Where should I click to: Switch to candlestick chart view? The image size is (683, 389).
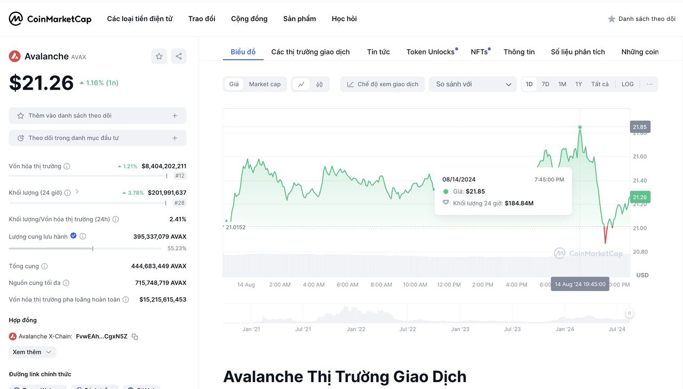click(x=320, y=84)
